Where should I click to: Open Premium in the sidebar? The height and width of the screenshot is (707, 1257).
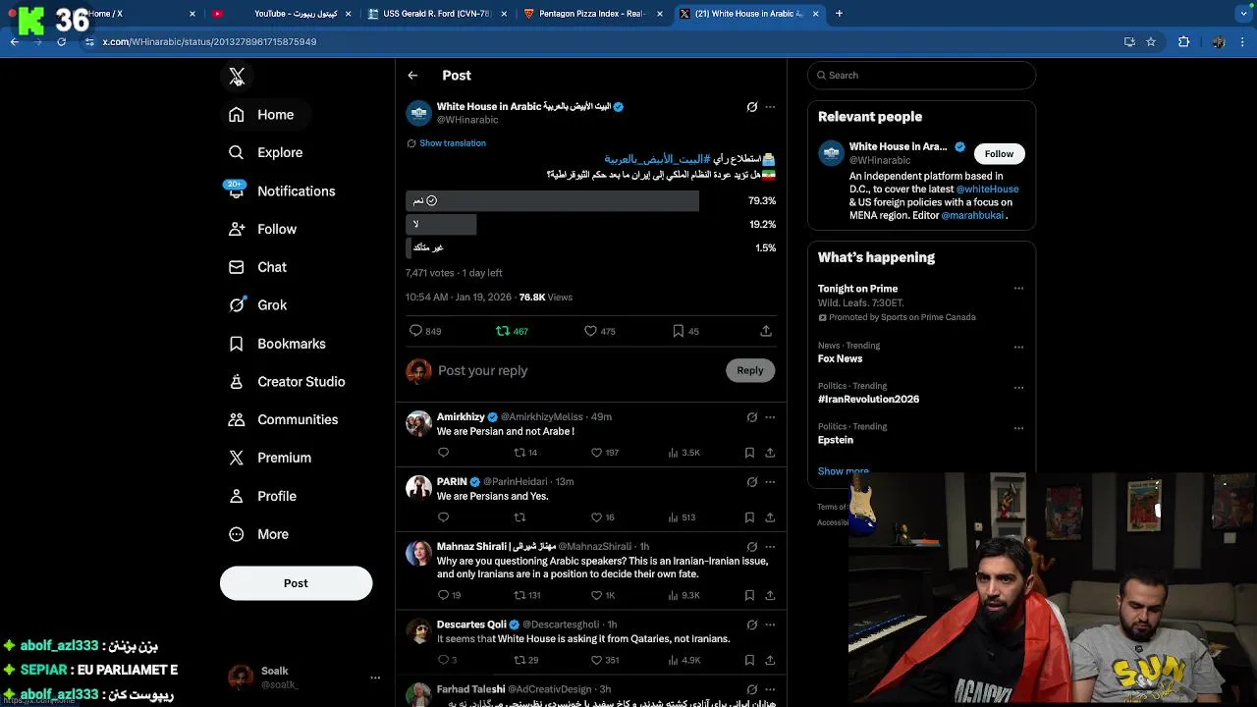[x=269, y=458]
